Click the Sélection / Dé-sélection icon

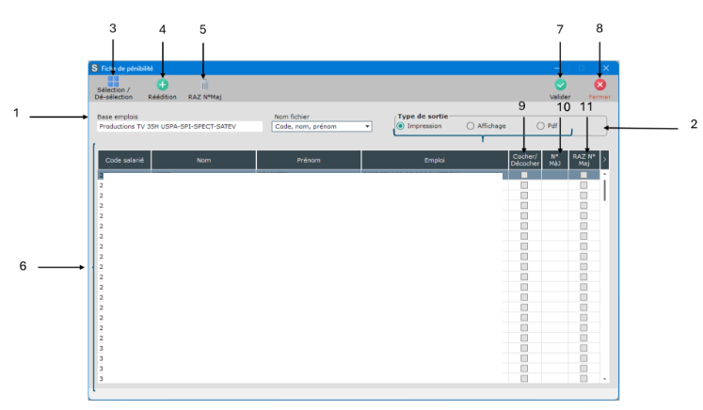[x=113, y=84]
